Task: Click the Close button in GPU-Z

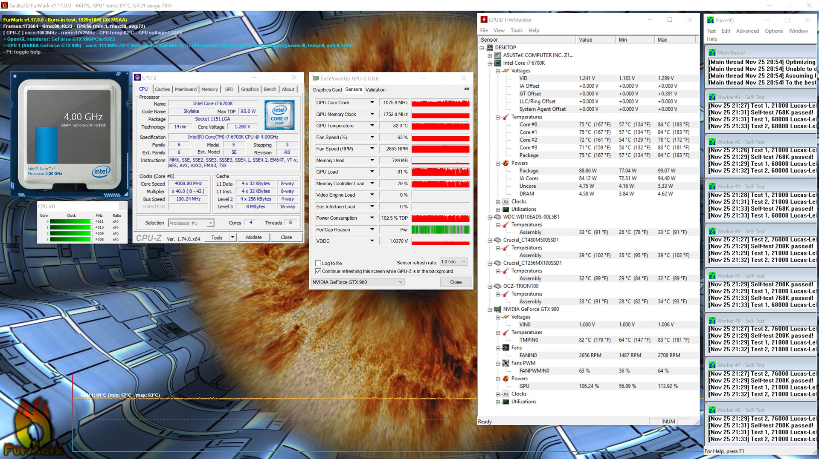Action: pyautogui.click(x=456, y=282)
